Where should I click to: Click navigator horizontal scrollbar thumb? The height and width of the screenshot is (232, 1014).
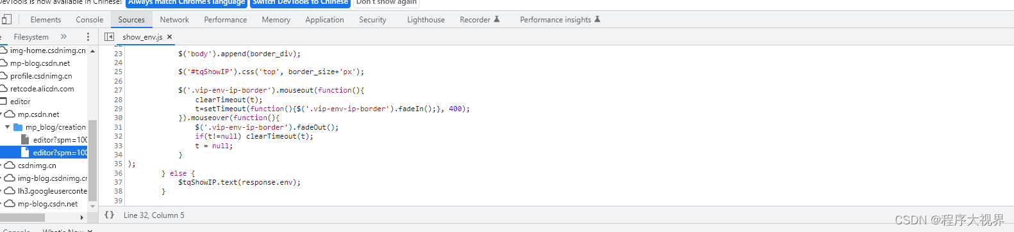22,217
